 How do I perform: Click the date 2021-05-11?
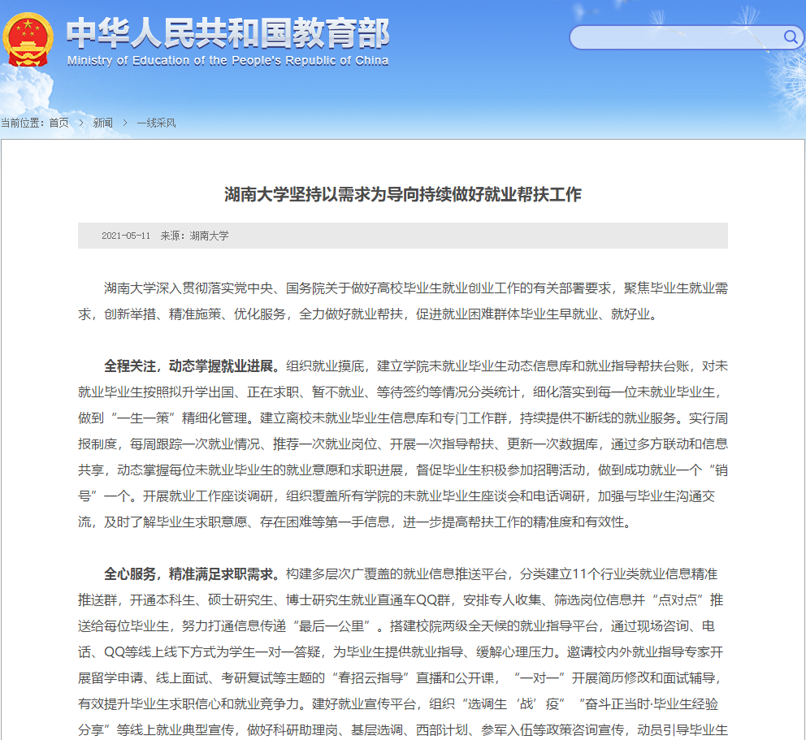click(x=126, y=236)
